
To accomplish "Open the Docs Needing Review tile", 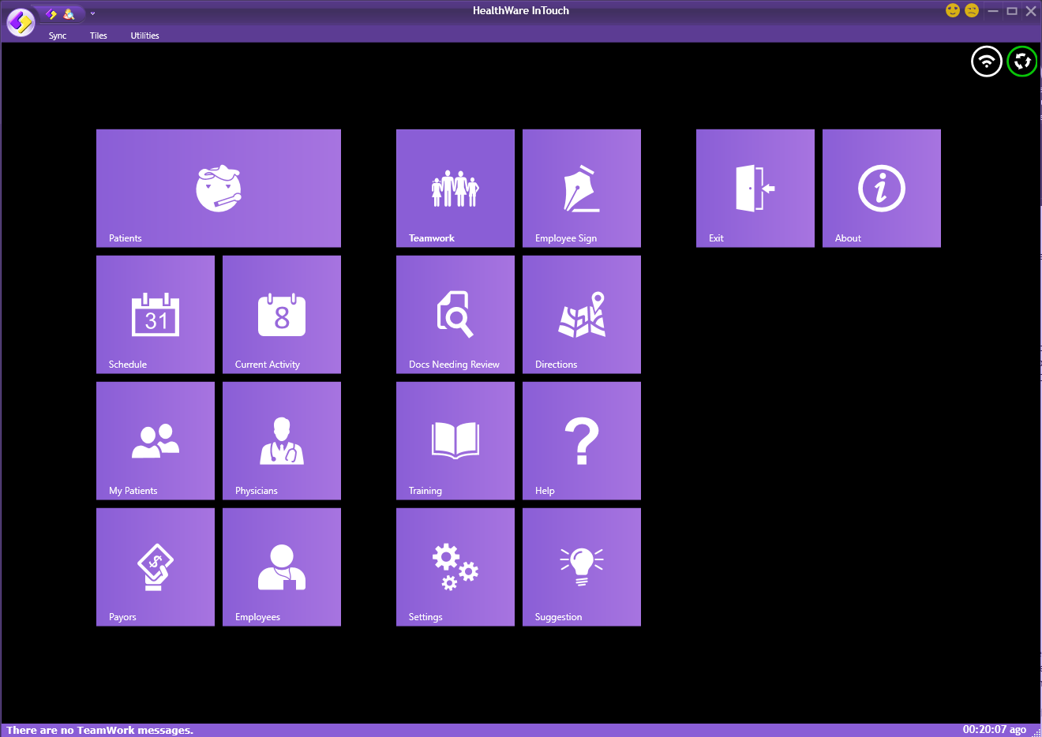I will (455, 314).
